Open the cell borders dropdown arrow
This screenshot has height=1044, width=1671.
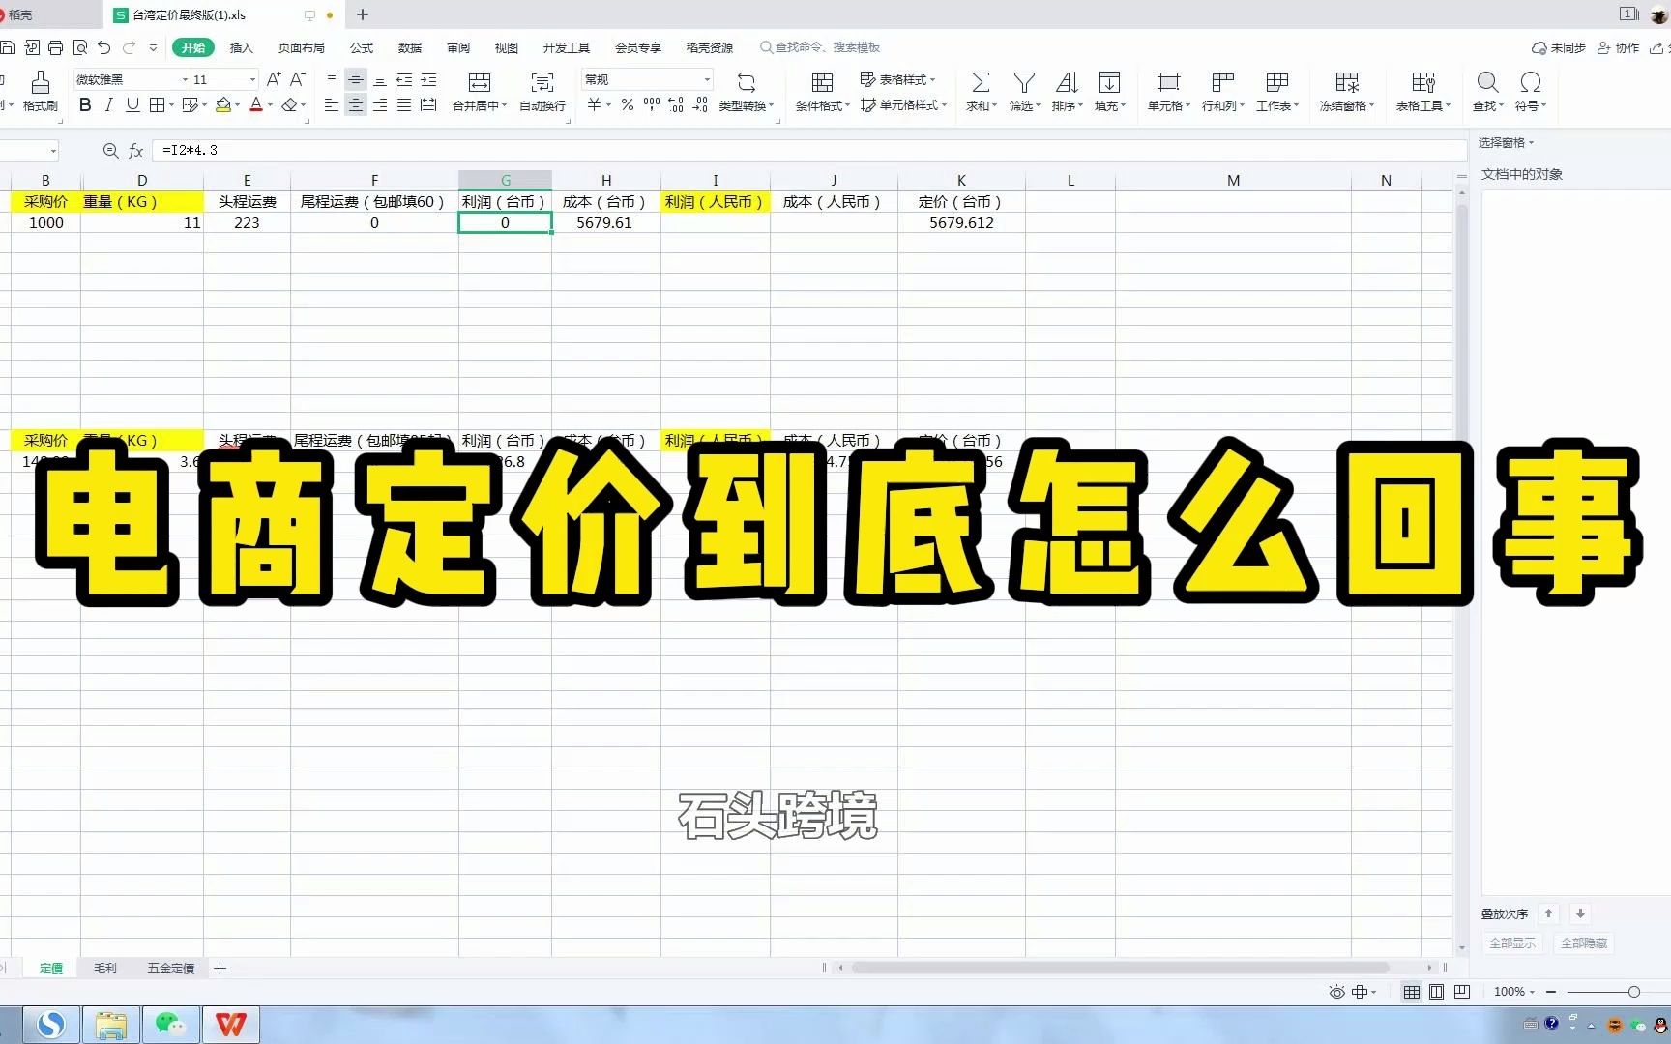coord(171,105)
